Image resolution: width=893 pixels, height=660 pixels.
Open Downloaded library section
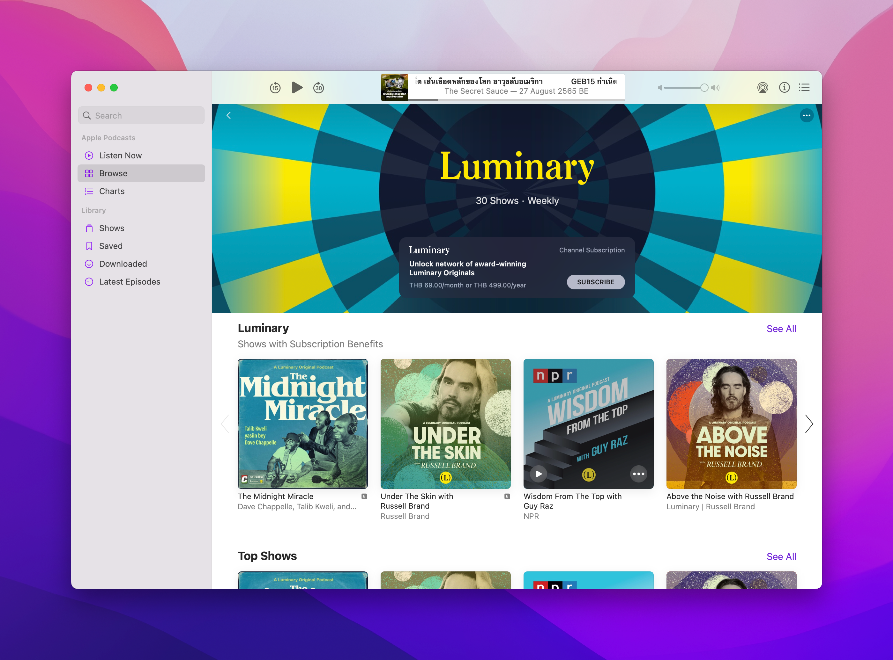coord(123,264)
